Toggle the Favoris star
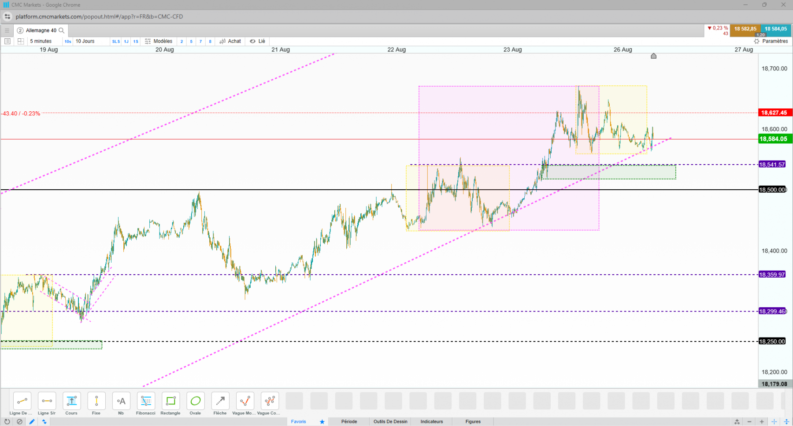The width and height of the screenshot is (793, 426). click(x=322, y=422)
